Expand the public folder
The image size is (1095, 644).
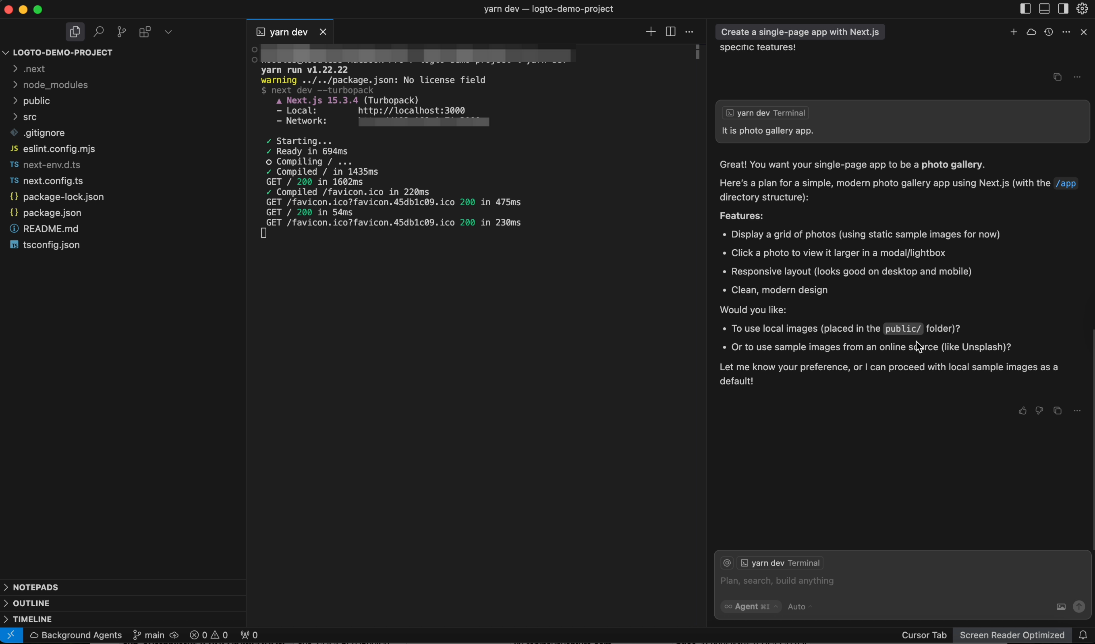coord(123,101)
